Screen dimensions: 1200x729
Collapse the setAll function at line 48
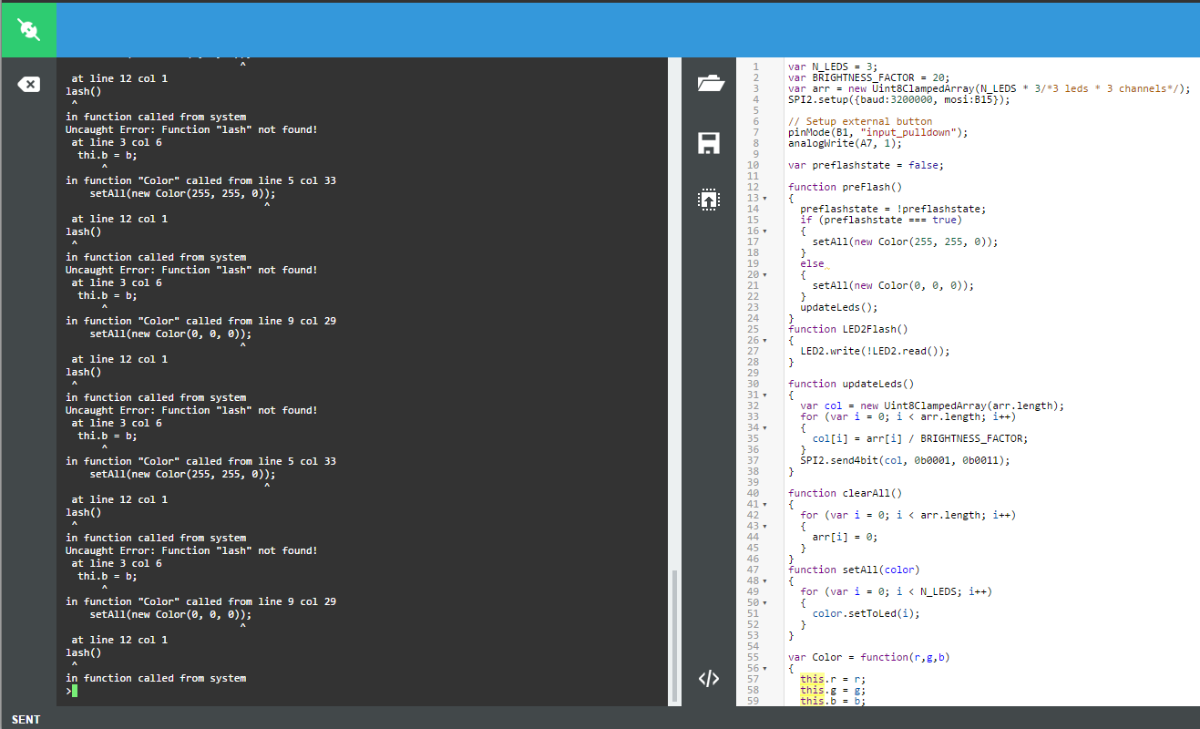764,580
